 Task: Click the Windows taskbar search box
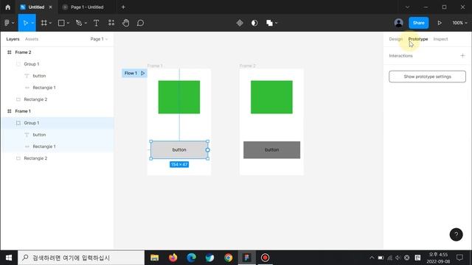[81, 258]
